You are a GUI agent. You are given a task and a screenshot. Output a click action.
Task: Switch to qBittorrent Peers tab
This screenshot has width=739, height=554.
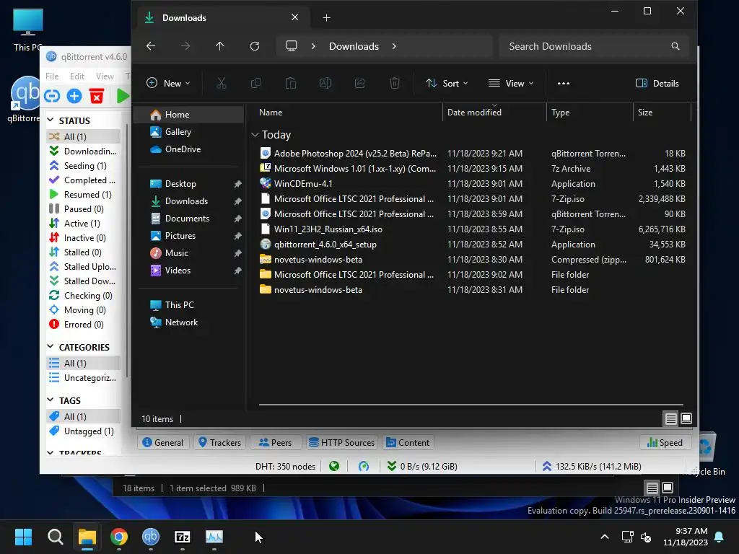(275, 442)
